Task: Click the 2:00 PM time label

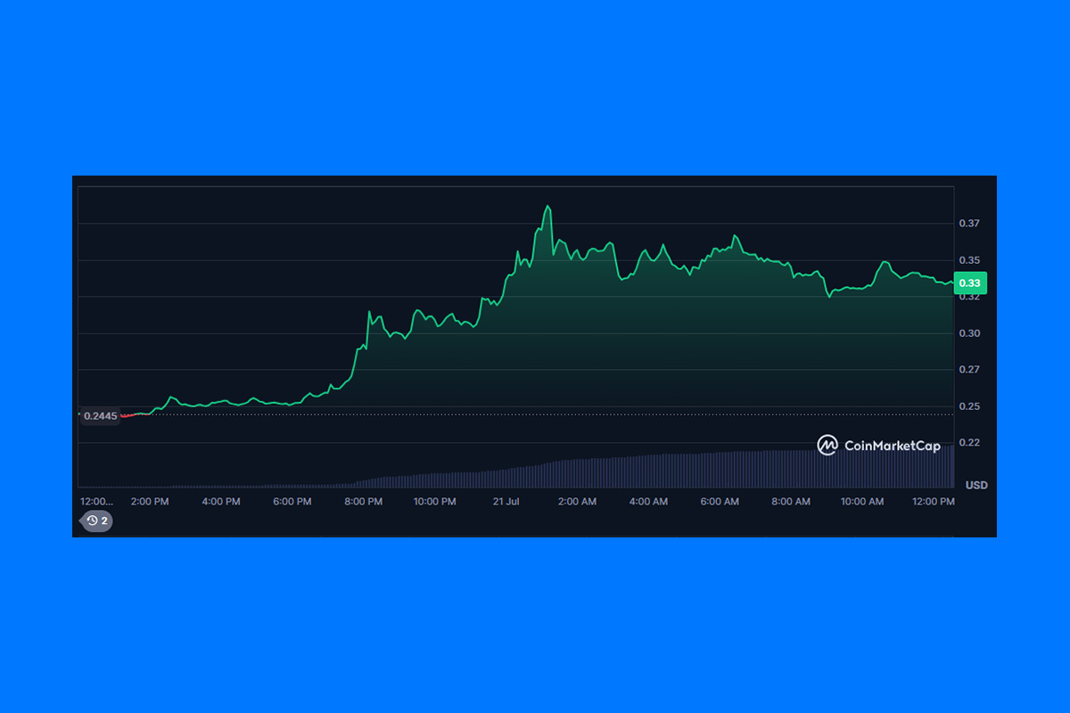Action: click(149, 502)
